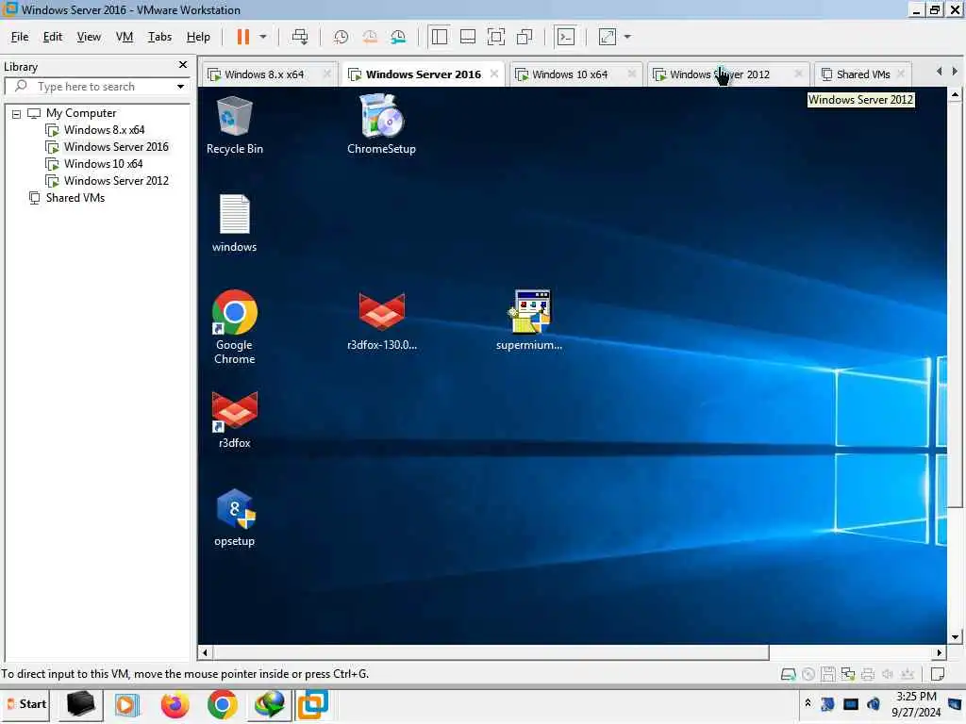The height and width of the screenshot is (724, 966).
Task: Select the ChromeSetup installer icon
Action: 381,125
